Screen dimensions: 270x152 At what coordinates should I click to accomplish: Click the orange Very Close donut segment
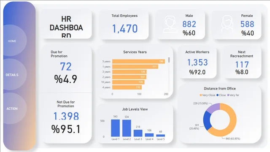click(233, 122)
